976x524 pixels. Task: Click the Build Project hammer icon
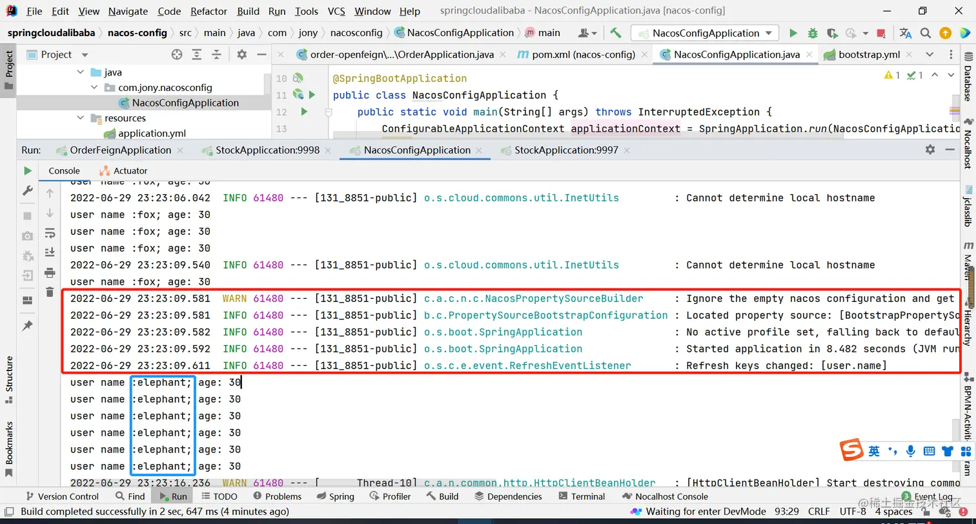[615, 33]
